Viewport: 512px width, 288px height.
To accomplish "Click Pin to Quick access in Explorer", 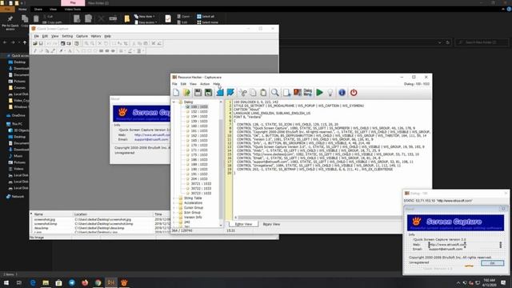I will coord(10,22).
